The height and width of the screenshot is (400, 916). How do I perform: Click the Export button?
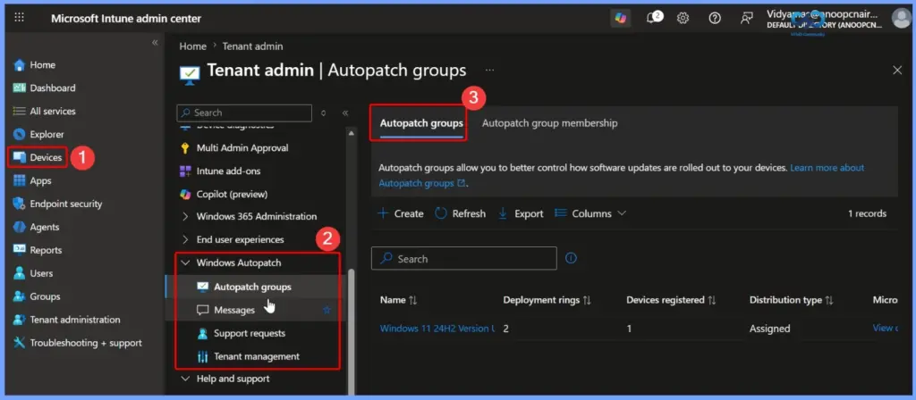click(x=521, y=213)
